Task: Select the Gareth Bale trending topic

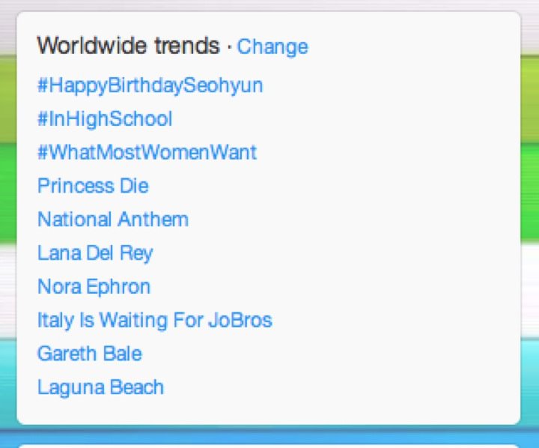Action: (x=90, y=354)
